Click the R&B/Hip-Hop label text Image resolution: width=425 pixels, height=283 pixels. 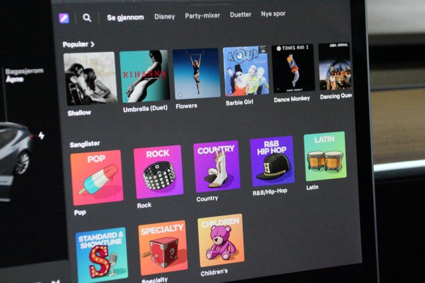pyautogui.click(x=270, y=192)
